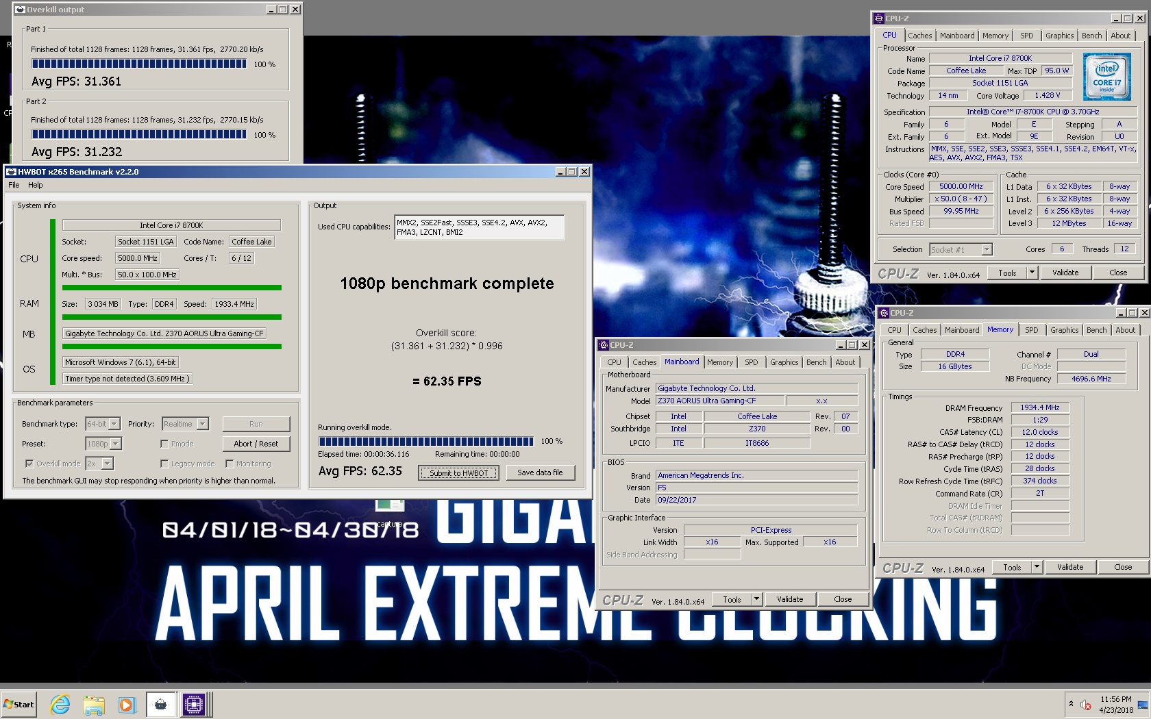Click the Overkill output window title icon

click(x=21, y=10)
